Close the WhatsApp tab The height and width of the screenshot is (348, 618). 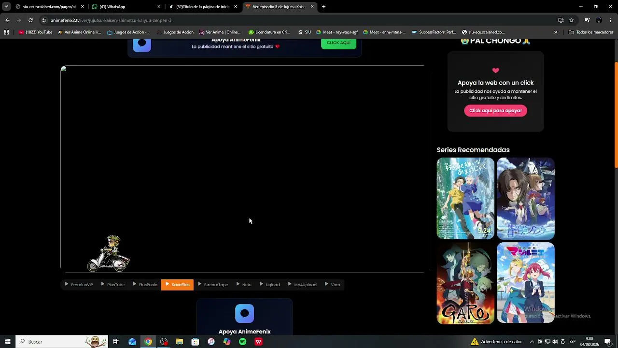(159, 7)
